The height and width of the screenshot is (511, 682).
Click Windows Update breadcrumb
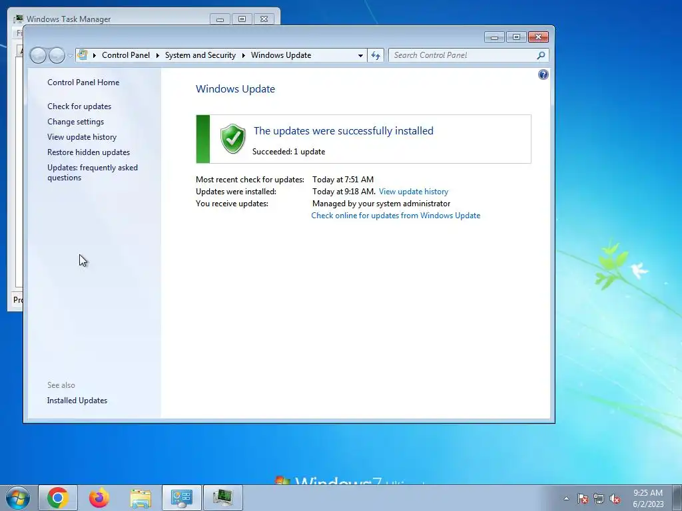click(281, 55)
